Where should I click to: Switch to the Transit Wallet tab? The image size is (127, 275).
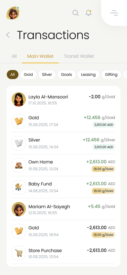[79, 56]
